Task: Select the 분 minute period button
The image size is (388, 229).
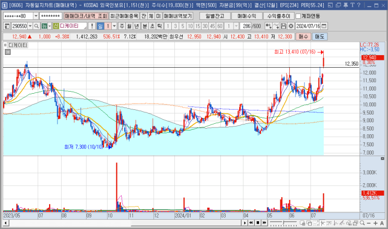Action: click(x=145, y=26)
